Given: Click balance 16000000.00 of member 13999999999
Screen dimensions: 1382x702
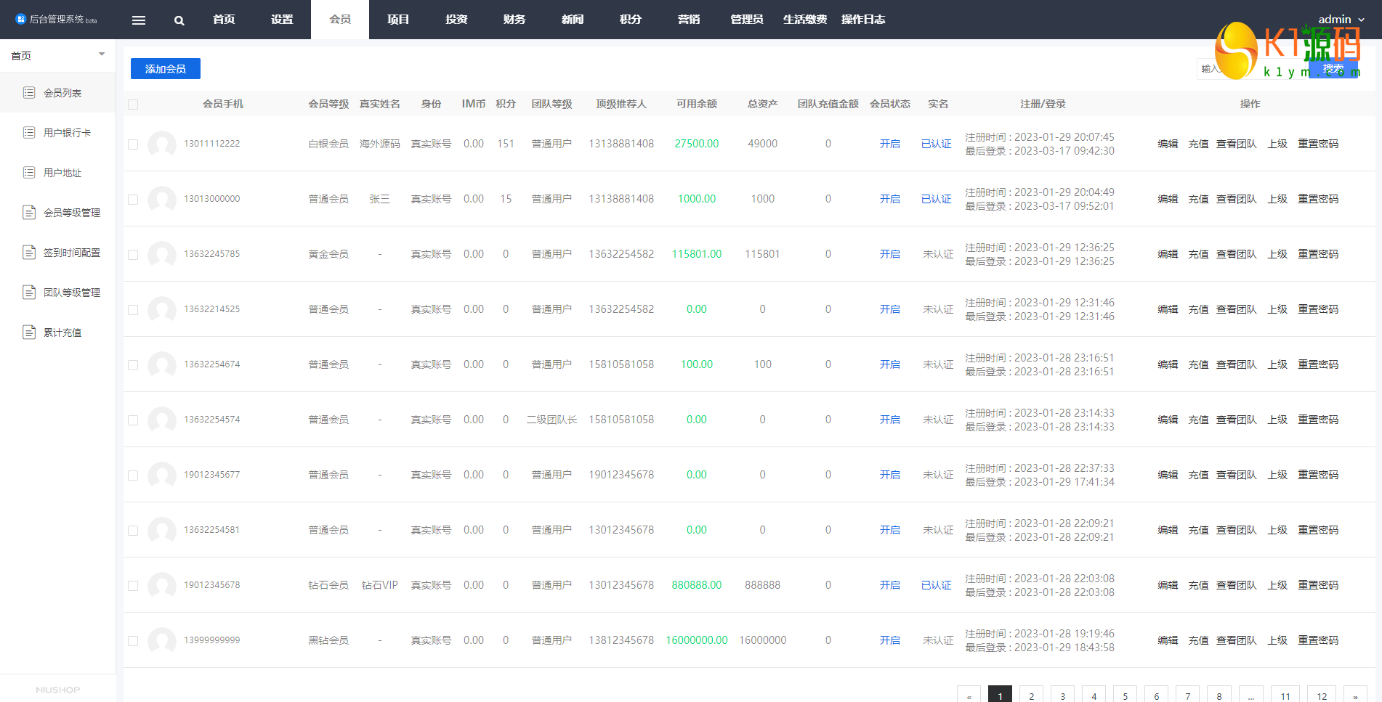Looking at the screenshot, I should [697, 640].
